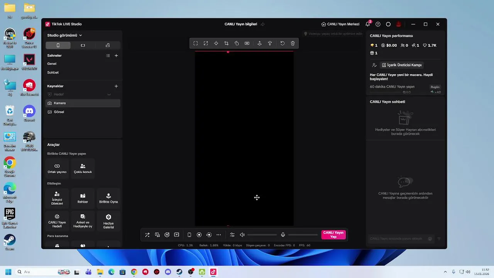This screenshot has width=494, height=278.
Task: Open the Rehber tool
Action: point(83,198)
